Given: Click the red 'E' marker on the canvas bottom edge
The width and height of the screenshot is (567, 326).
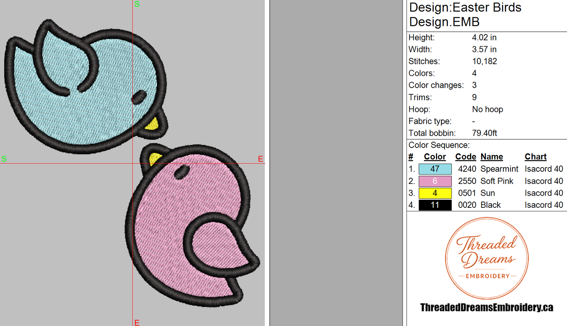Looking at the screenshot, I should (137, 322).
